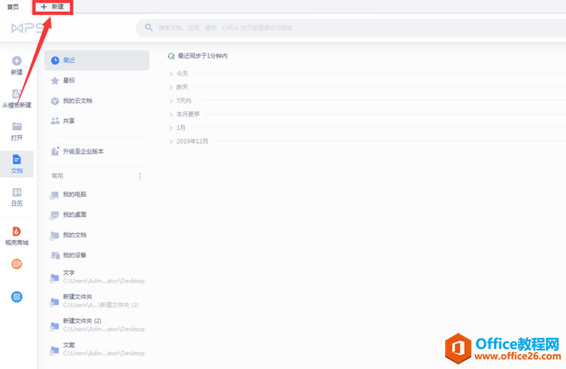Click the 常用 section label
The height and width of the screenshot is (369, 566).
pyautogui.click(x=57, y=176)
